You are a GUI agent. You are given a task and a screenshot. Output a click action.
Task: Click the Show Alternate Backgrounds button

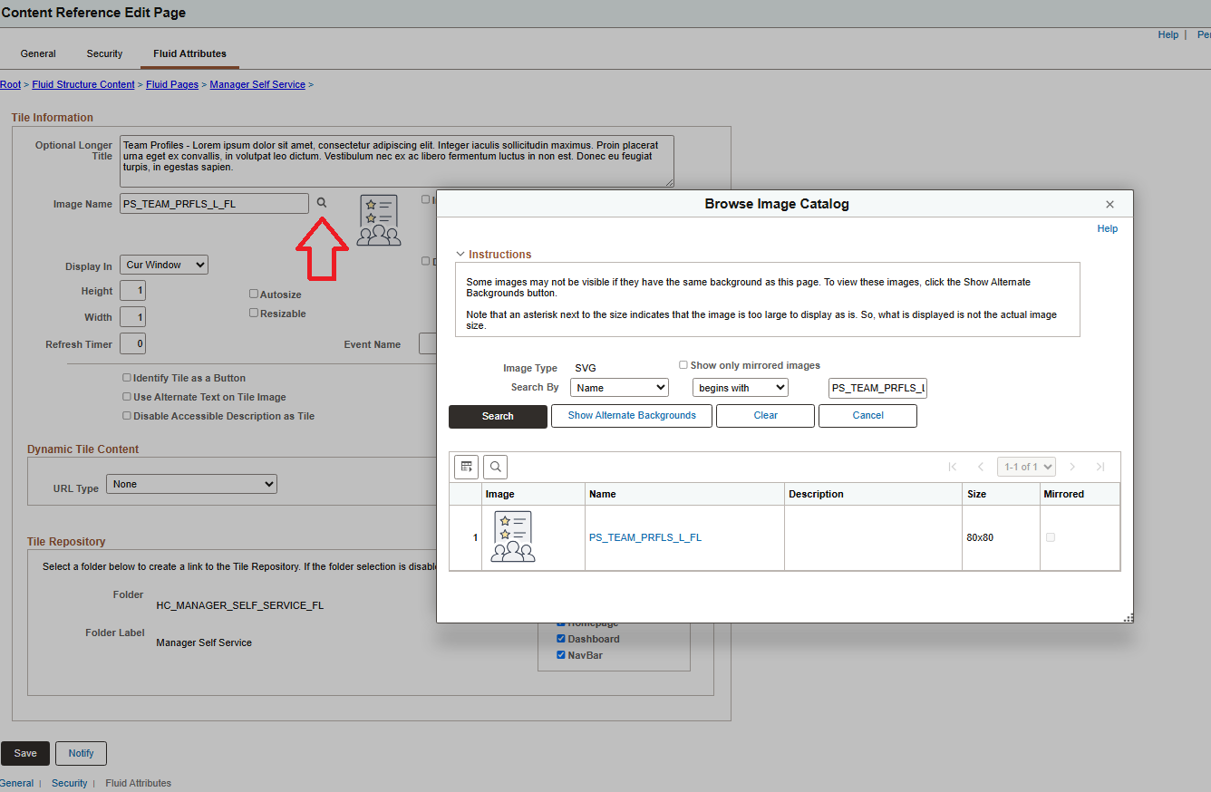click(x=632, y=415)
